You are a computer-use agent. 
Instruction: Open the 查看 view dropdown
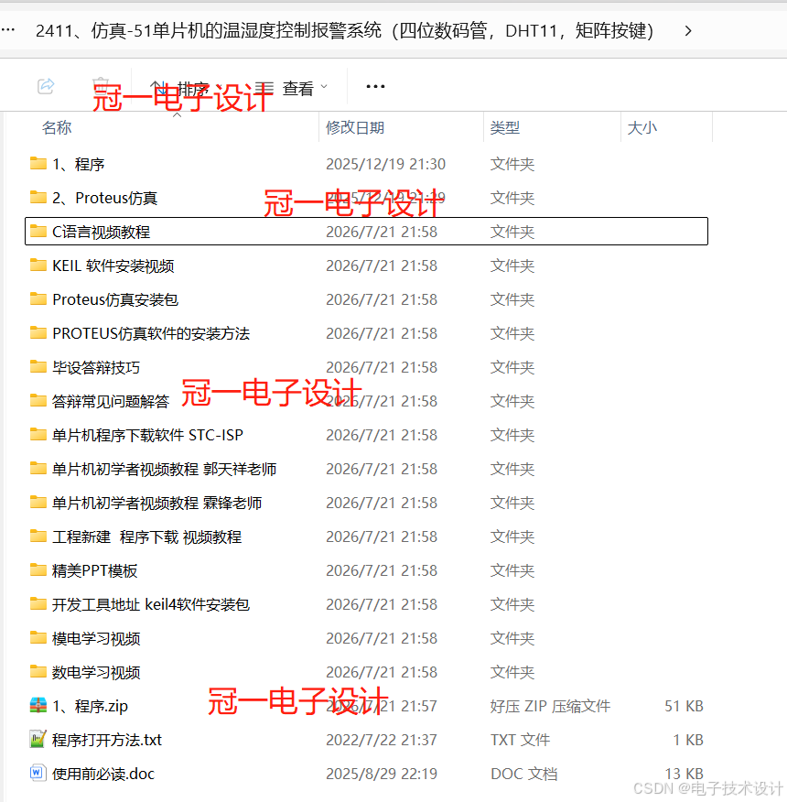tap(292, 89)
